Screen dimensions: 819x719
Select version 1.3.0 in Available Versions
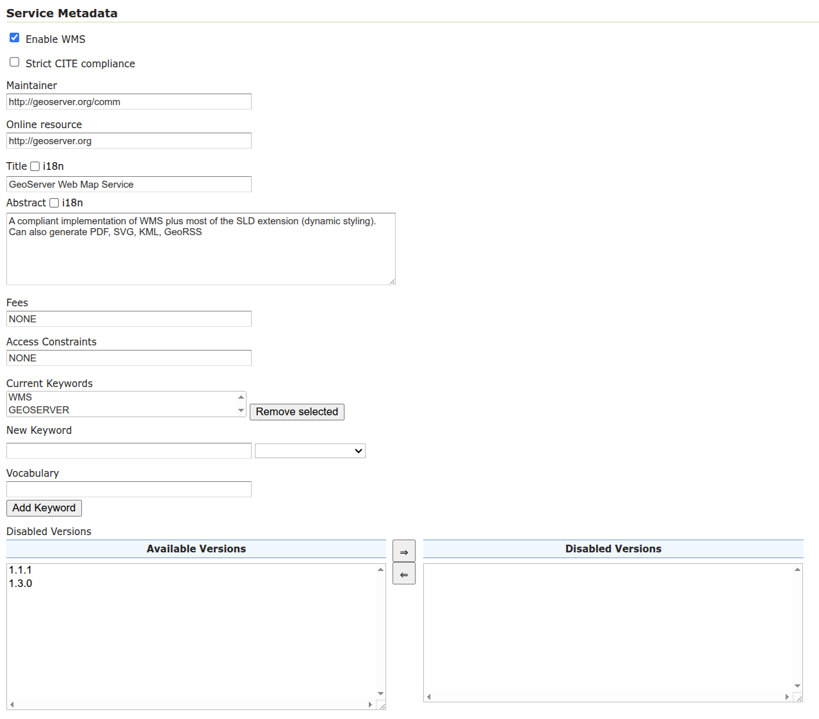(20, 583)
